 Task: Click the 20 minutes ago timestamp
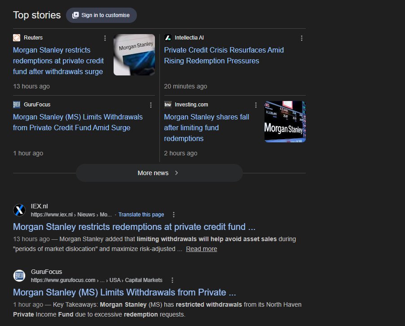[185, 86]
